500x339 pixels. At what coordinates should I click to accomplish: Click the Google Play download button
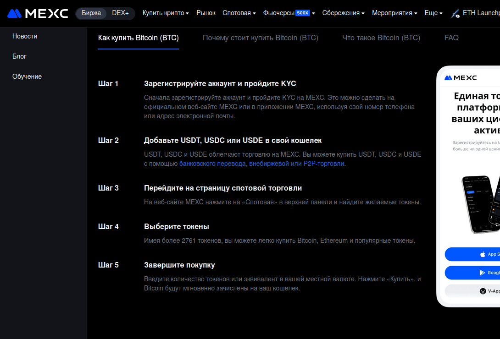pos(472,273)
